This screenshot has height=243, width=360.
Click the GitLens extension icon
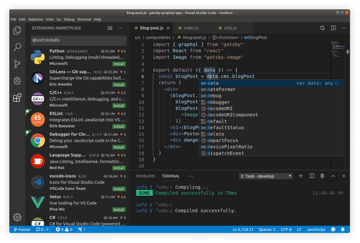[x=38, y=78]
